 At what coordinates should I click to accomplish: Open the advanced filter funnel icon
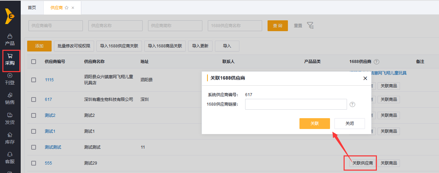310,26
